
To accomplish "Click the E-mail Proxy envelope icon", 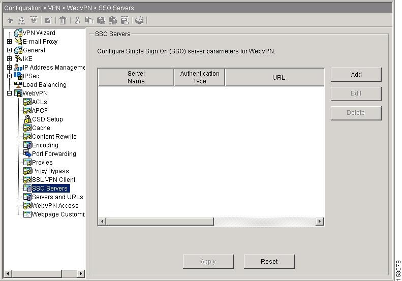I will coord(18,41).
